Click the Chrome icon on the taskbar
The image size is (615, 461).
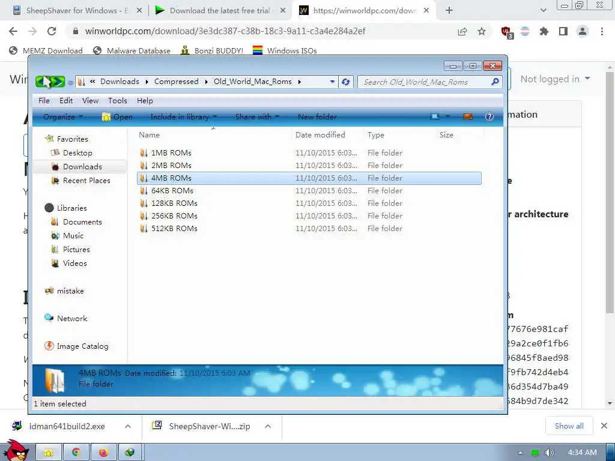point(76,453)
